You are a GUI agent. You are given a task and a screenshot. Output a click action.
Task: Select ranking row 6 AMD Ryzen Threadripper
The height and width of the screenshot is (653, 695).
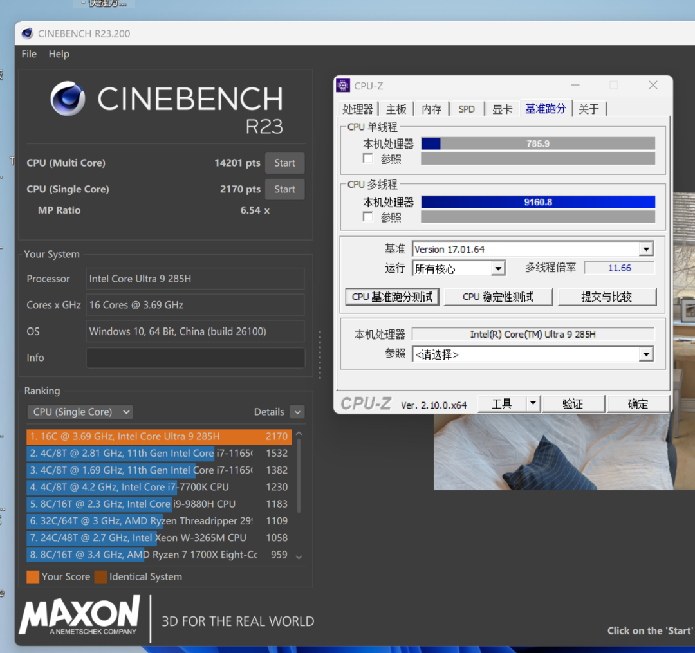point(159,520)
